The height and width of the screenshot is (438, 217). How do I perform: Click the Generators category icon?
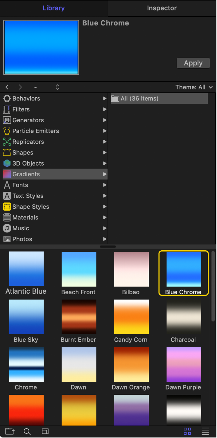point(7,120)
